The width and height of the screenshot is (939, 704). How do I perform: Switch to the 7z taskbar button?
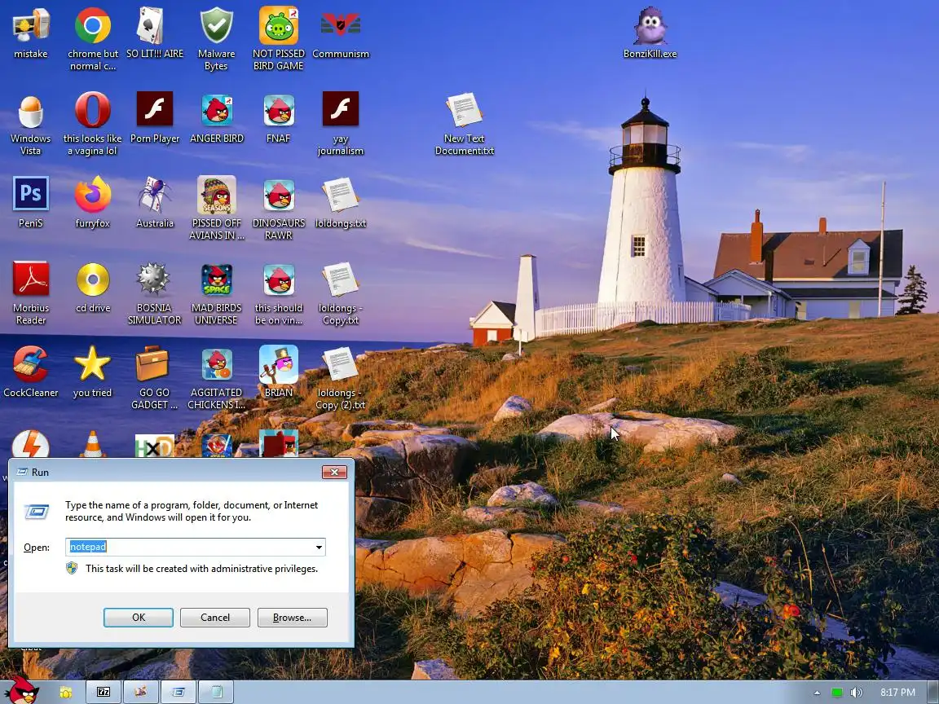[x=103, y=692]
